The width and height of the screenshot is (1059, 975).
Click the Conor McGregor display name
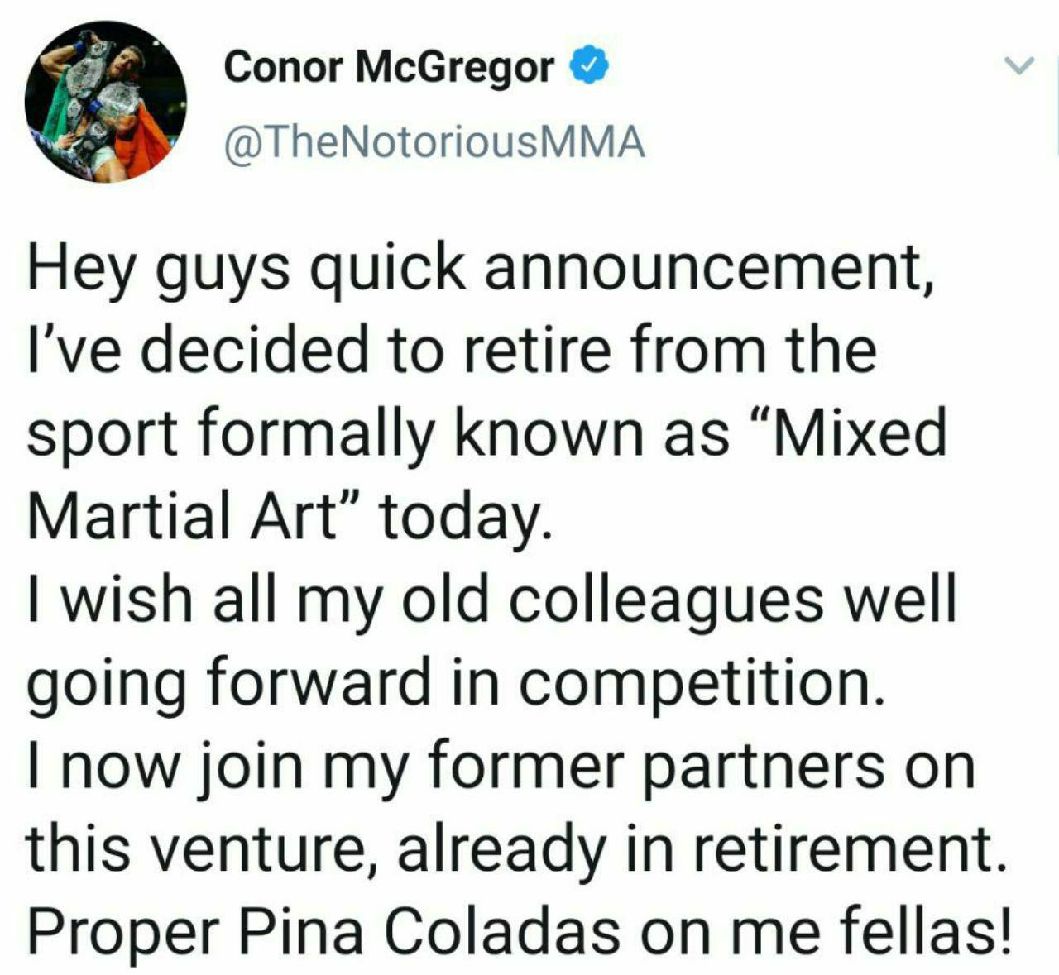click(x=389, y=67)
